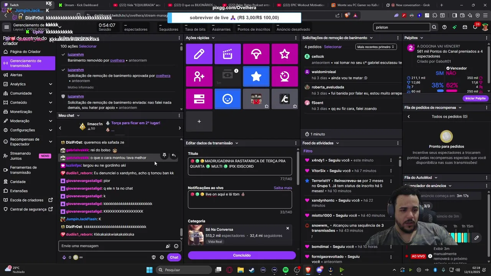The image size is (491, 276).
Task: Click the outlined star quick action tile
Action: [285, 54]
